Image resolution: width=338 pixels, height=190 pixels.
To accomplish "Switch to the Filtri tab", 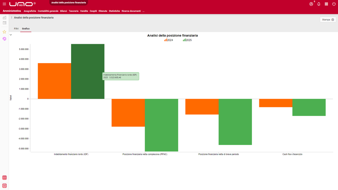I will point(16,28).
